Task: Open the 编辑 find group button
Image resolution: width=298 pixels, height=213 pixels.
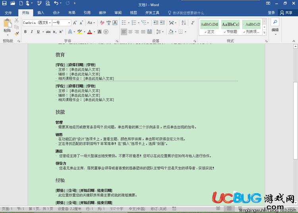Action: coord(275,27)
